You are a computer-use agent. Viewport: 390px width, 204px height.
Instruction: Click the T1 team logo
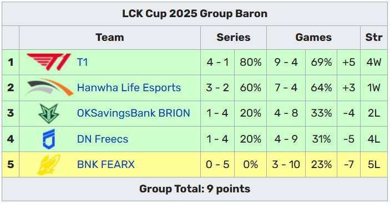(x=49, y=62)
